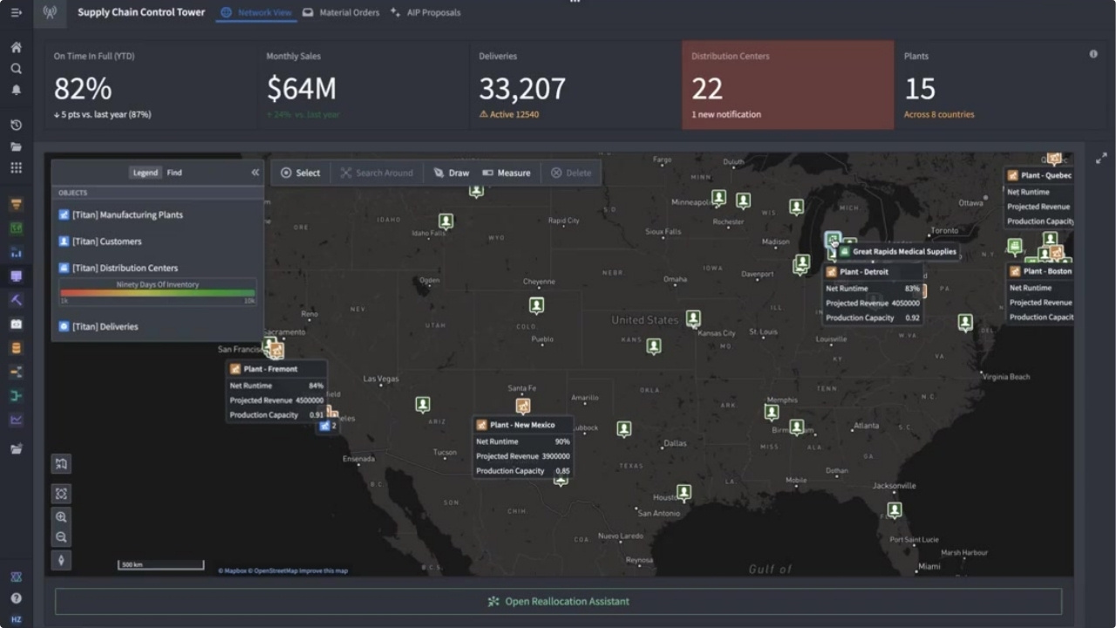Open the Measure tool
Viewport: 1116px width, 628px height.
click(507, 173)
